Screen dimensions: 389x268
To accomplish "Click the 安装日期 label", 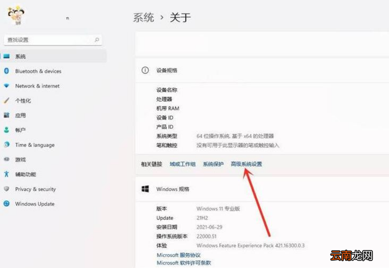I will (167, 227).
